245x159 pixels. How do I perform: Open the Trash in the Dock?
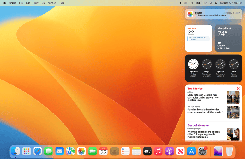pos(229,151)
